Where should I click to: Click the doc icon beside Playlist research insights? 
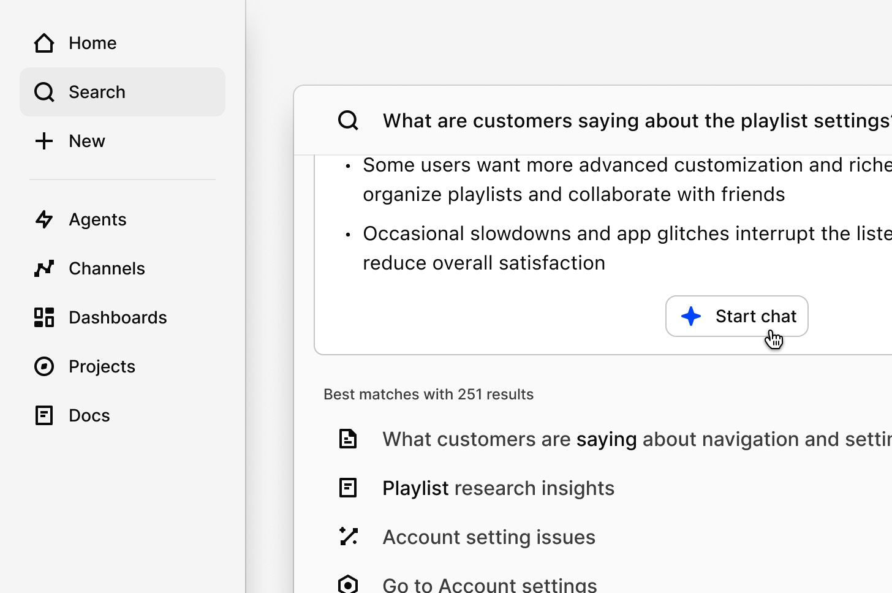[x=348, y=488]
